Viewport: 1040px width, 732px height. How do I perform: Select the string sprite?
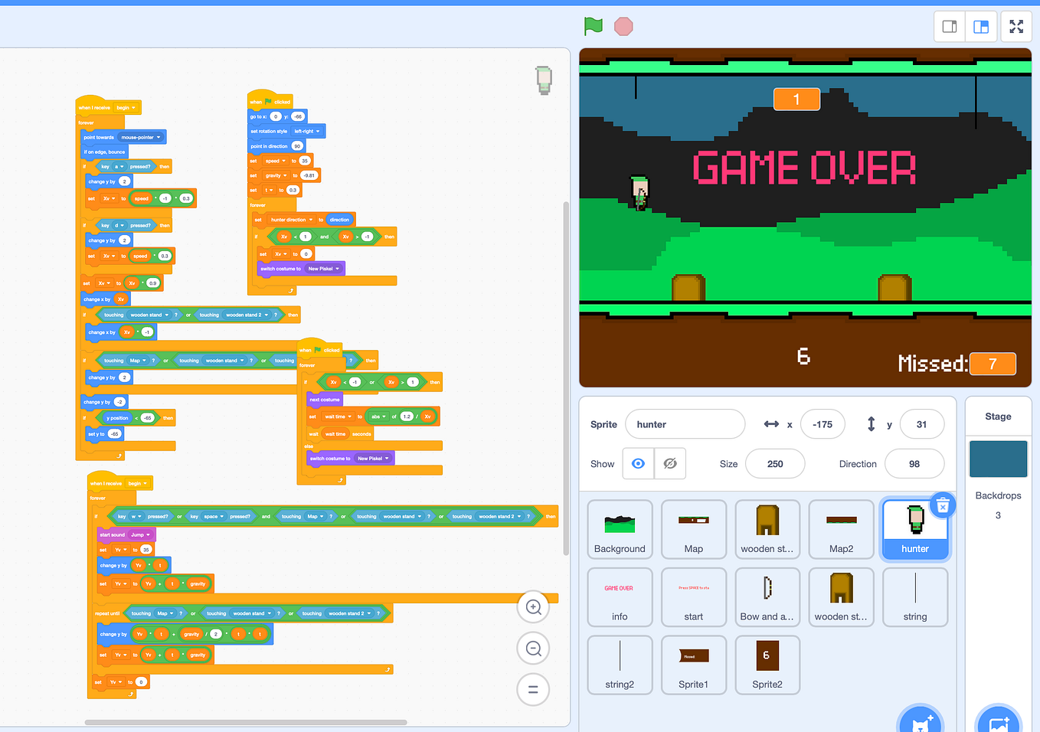pos(915,597)
